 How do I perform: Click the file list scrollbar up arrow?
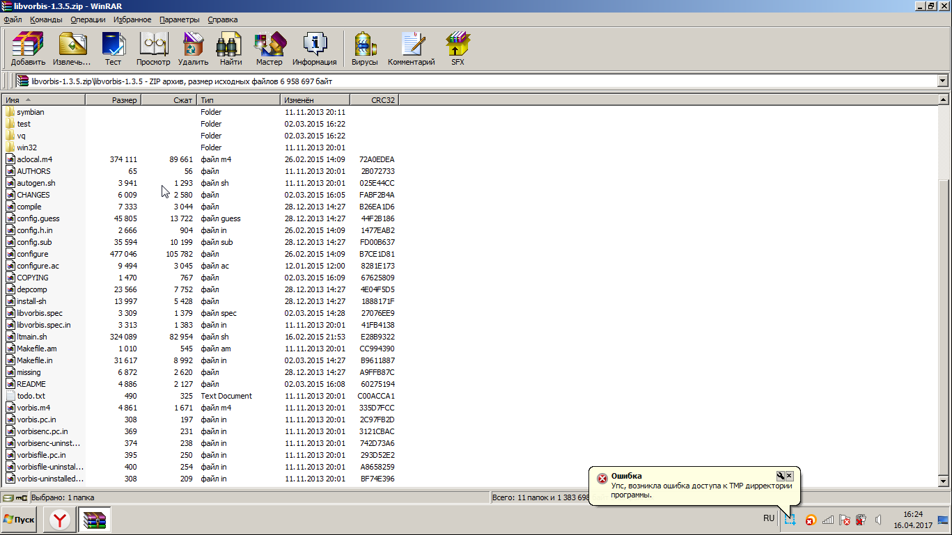point(943,100)
